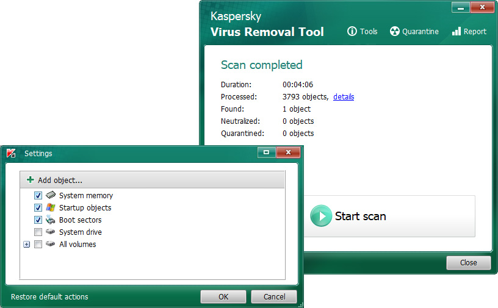Uncheck the Boot sectors checkbox
Viewport: 498px width, 308px height.
coord(38,220)
